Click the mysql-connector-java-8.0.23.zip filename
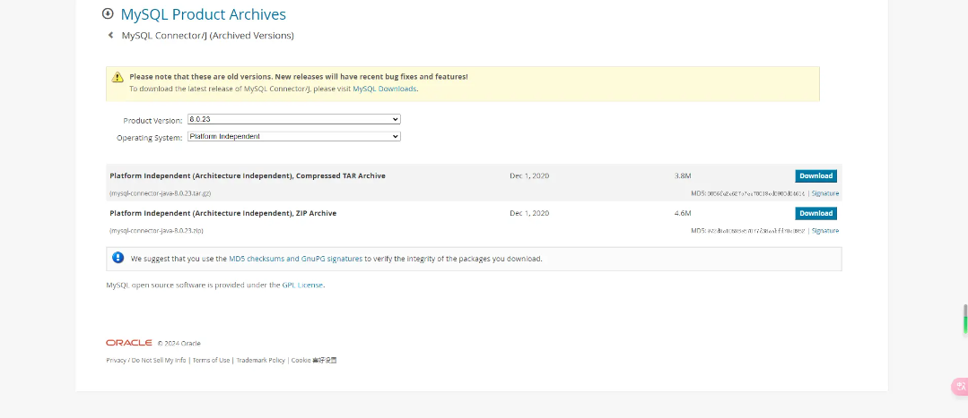This screenshot has width=968, height=418. click(x=156, y=231)
